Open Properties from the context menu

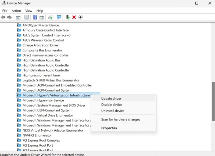tap(109, 128)
